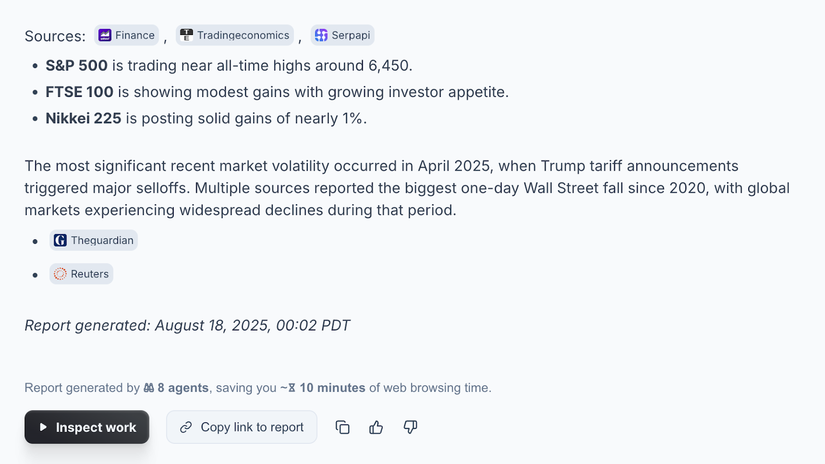Click Copy link to report button
The height and width of the screenshot is (464, 825).
pos(241,427)
